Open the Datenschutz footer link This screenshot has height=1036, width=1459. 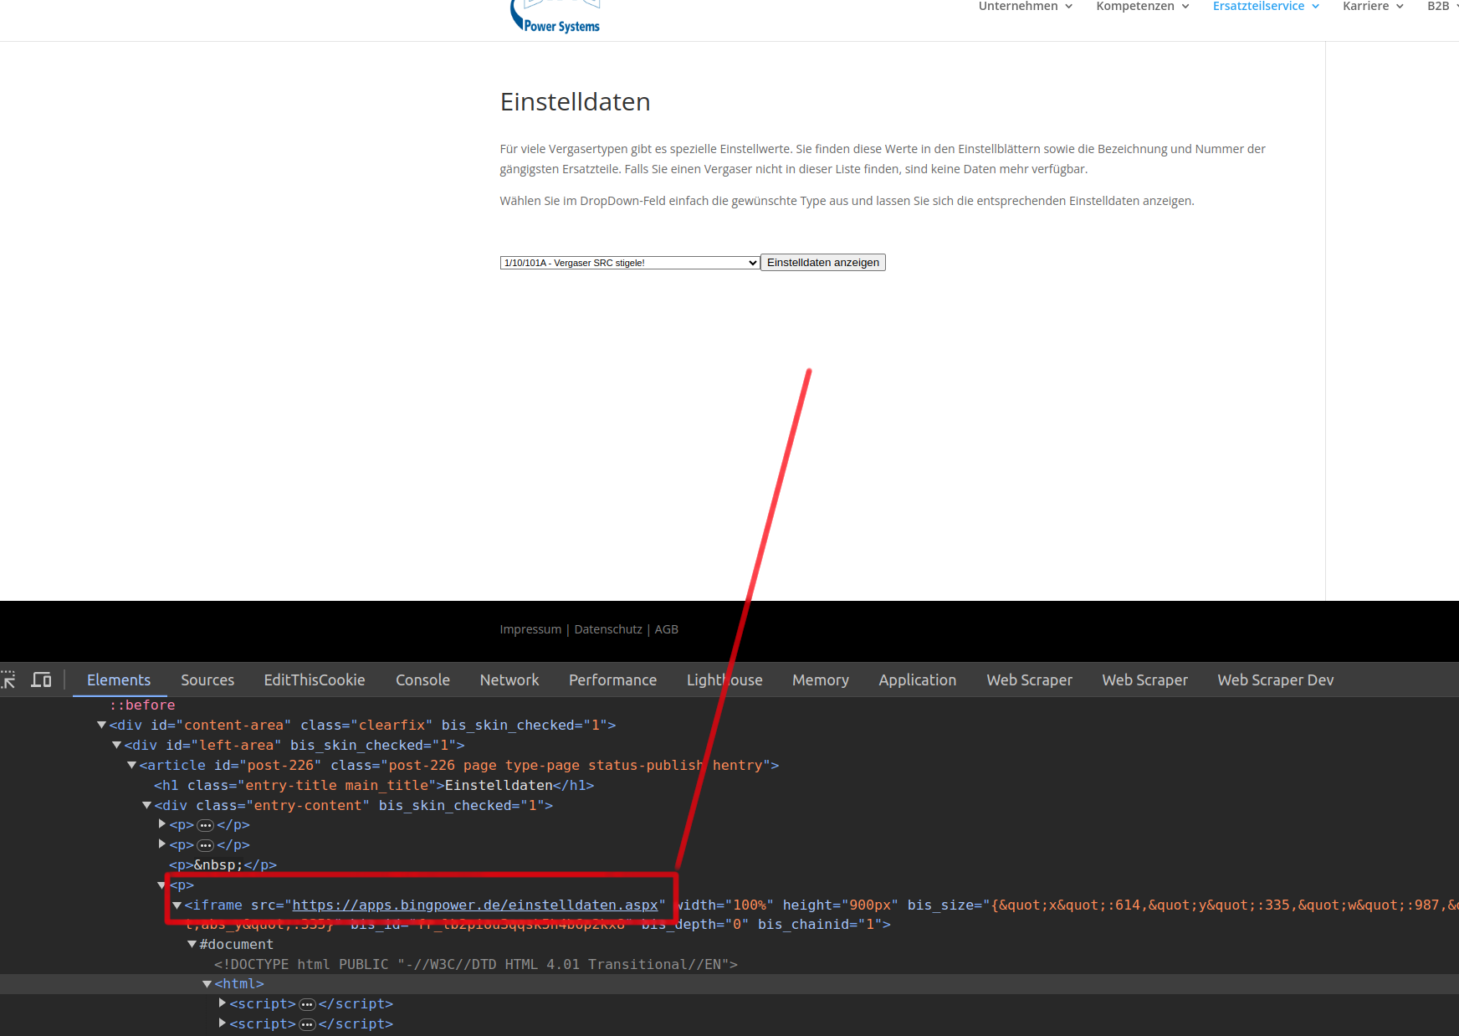608,629
